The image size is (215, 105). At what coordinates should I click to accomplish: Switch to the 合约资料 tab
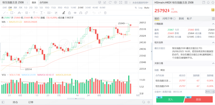[44, 3]
